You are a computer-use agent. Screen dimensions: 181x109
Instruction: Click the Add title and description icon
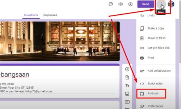pos(127,85)
